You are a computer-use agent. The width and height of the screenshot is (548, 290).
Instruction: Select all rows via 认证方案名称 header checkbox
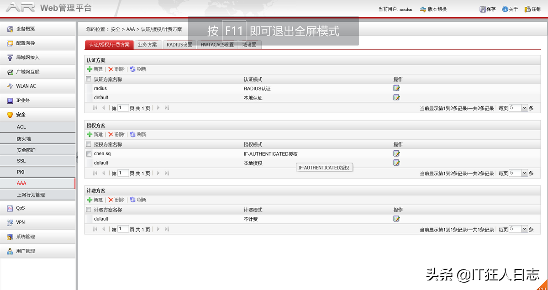(89, 79)
